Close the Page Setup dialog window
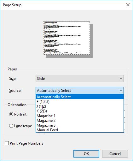 pyautogui.click(x=128, y=5)
